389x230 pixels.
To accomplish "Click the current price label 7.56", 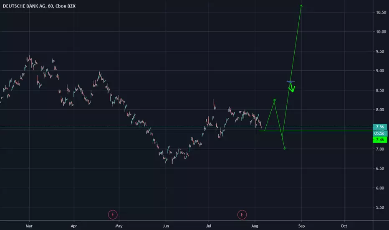I will (380, 127).
